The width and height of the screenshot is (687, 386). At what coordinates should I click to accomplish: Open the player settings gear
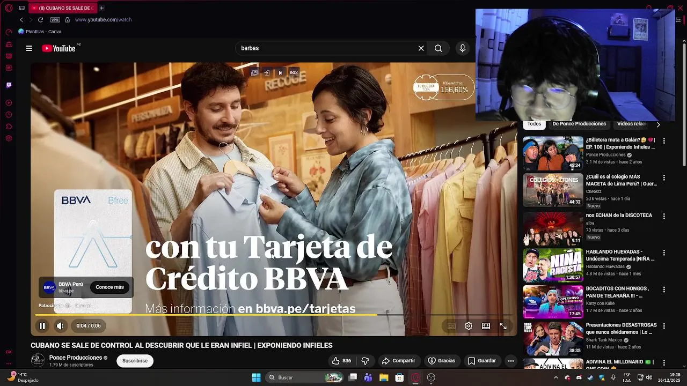[x=469, y=325]
